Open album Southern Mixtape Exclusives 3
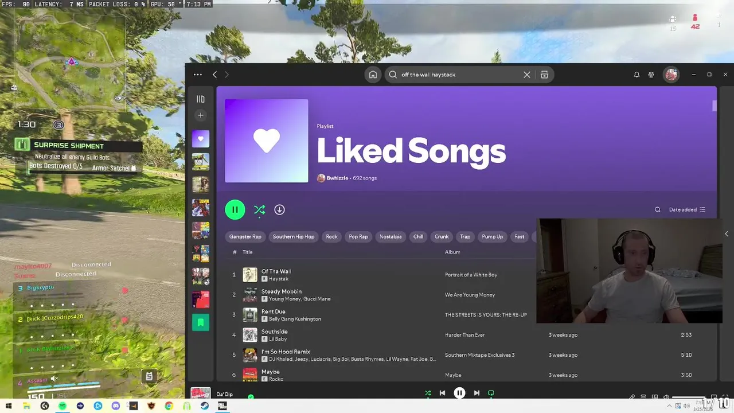 click(x=479, y=355)
